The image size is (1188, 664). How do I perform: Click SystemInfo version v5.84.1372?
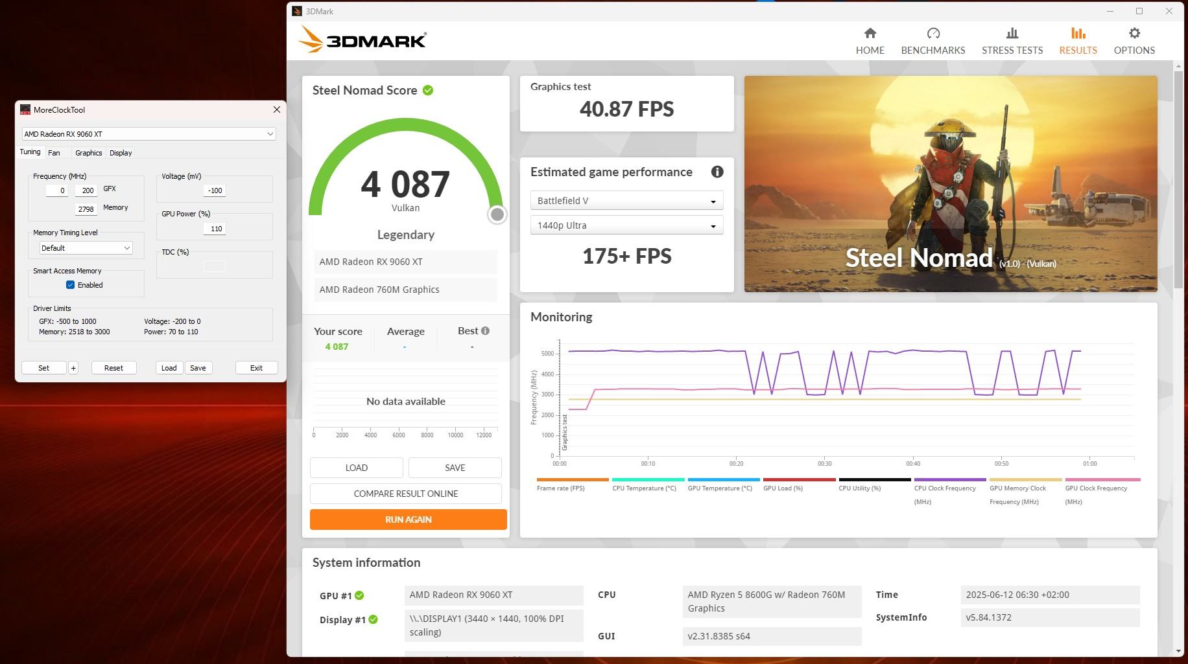[1050, 617]
